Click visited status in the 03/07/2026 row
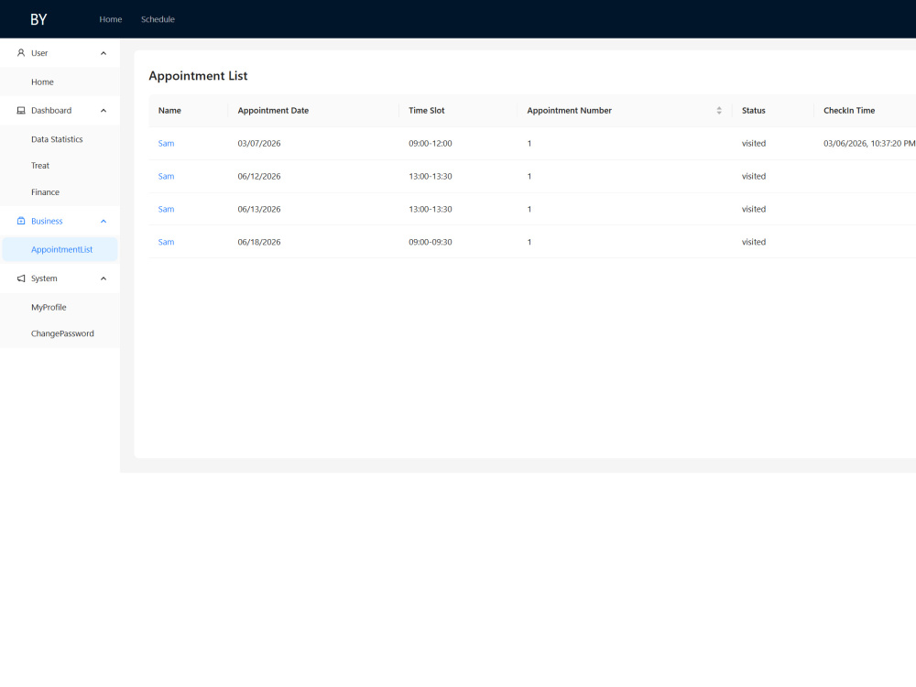The image size is (916, 687). tap(754, 143)
